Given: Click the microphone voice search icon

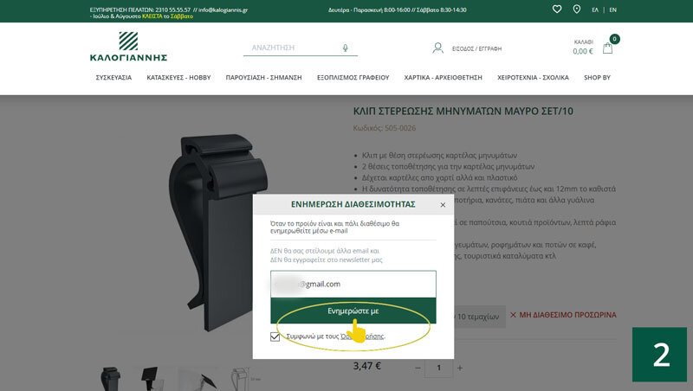Looking at the screenshot, I should coord(346,48).
